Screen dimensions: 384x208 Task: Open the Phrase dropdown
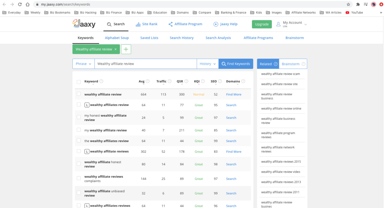[83, 64]
